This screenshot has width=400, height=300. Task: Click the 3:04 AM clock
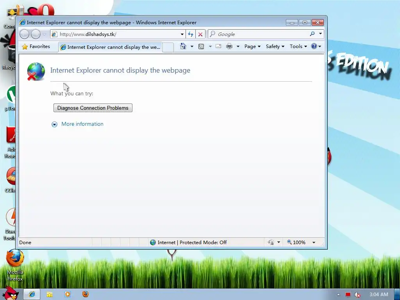pyautogui.click(x=379, y=295)
